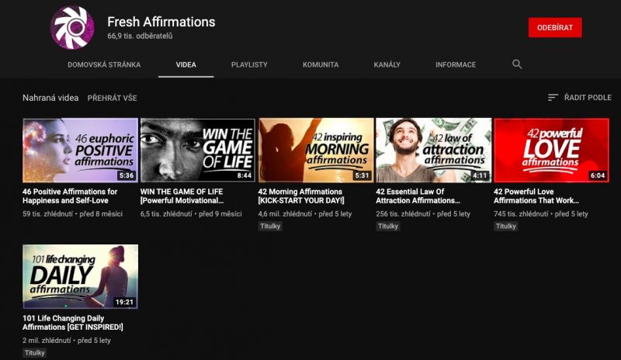
Task: Click title WIN THE GAME OF LIFE
Action: 182,196
